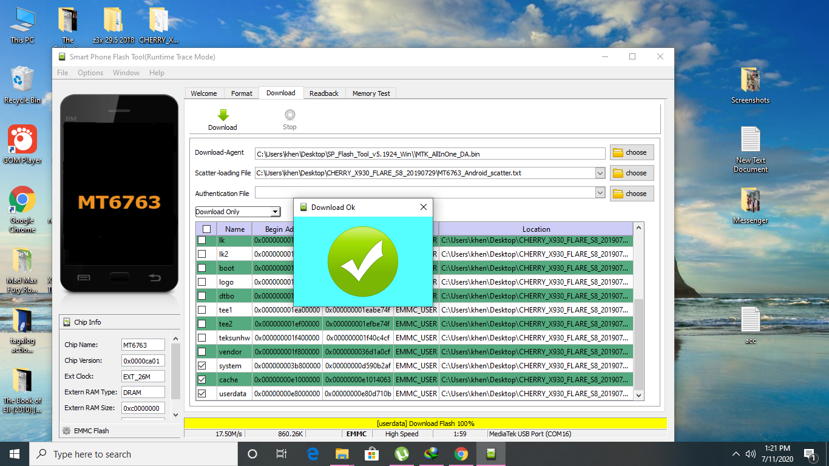Click the teksunhw row name cell
Screen dimensions: 829x466
point(234,337)
